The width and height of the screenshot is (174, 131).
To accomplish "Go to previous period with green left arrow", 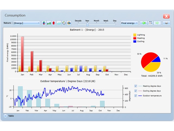I will pyautogui.click(x=143, y=23).
